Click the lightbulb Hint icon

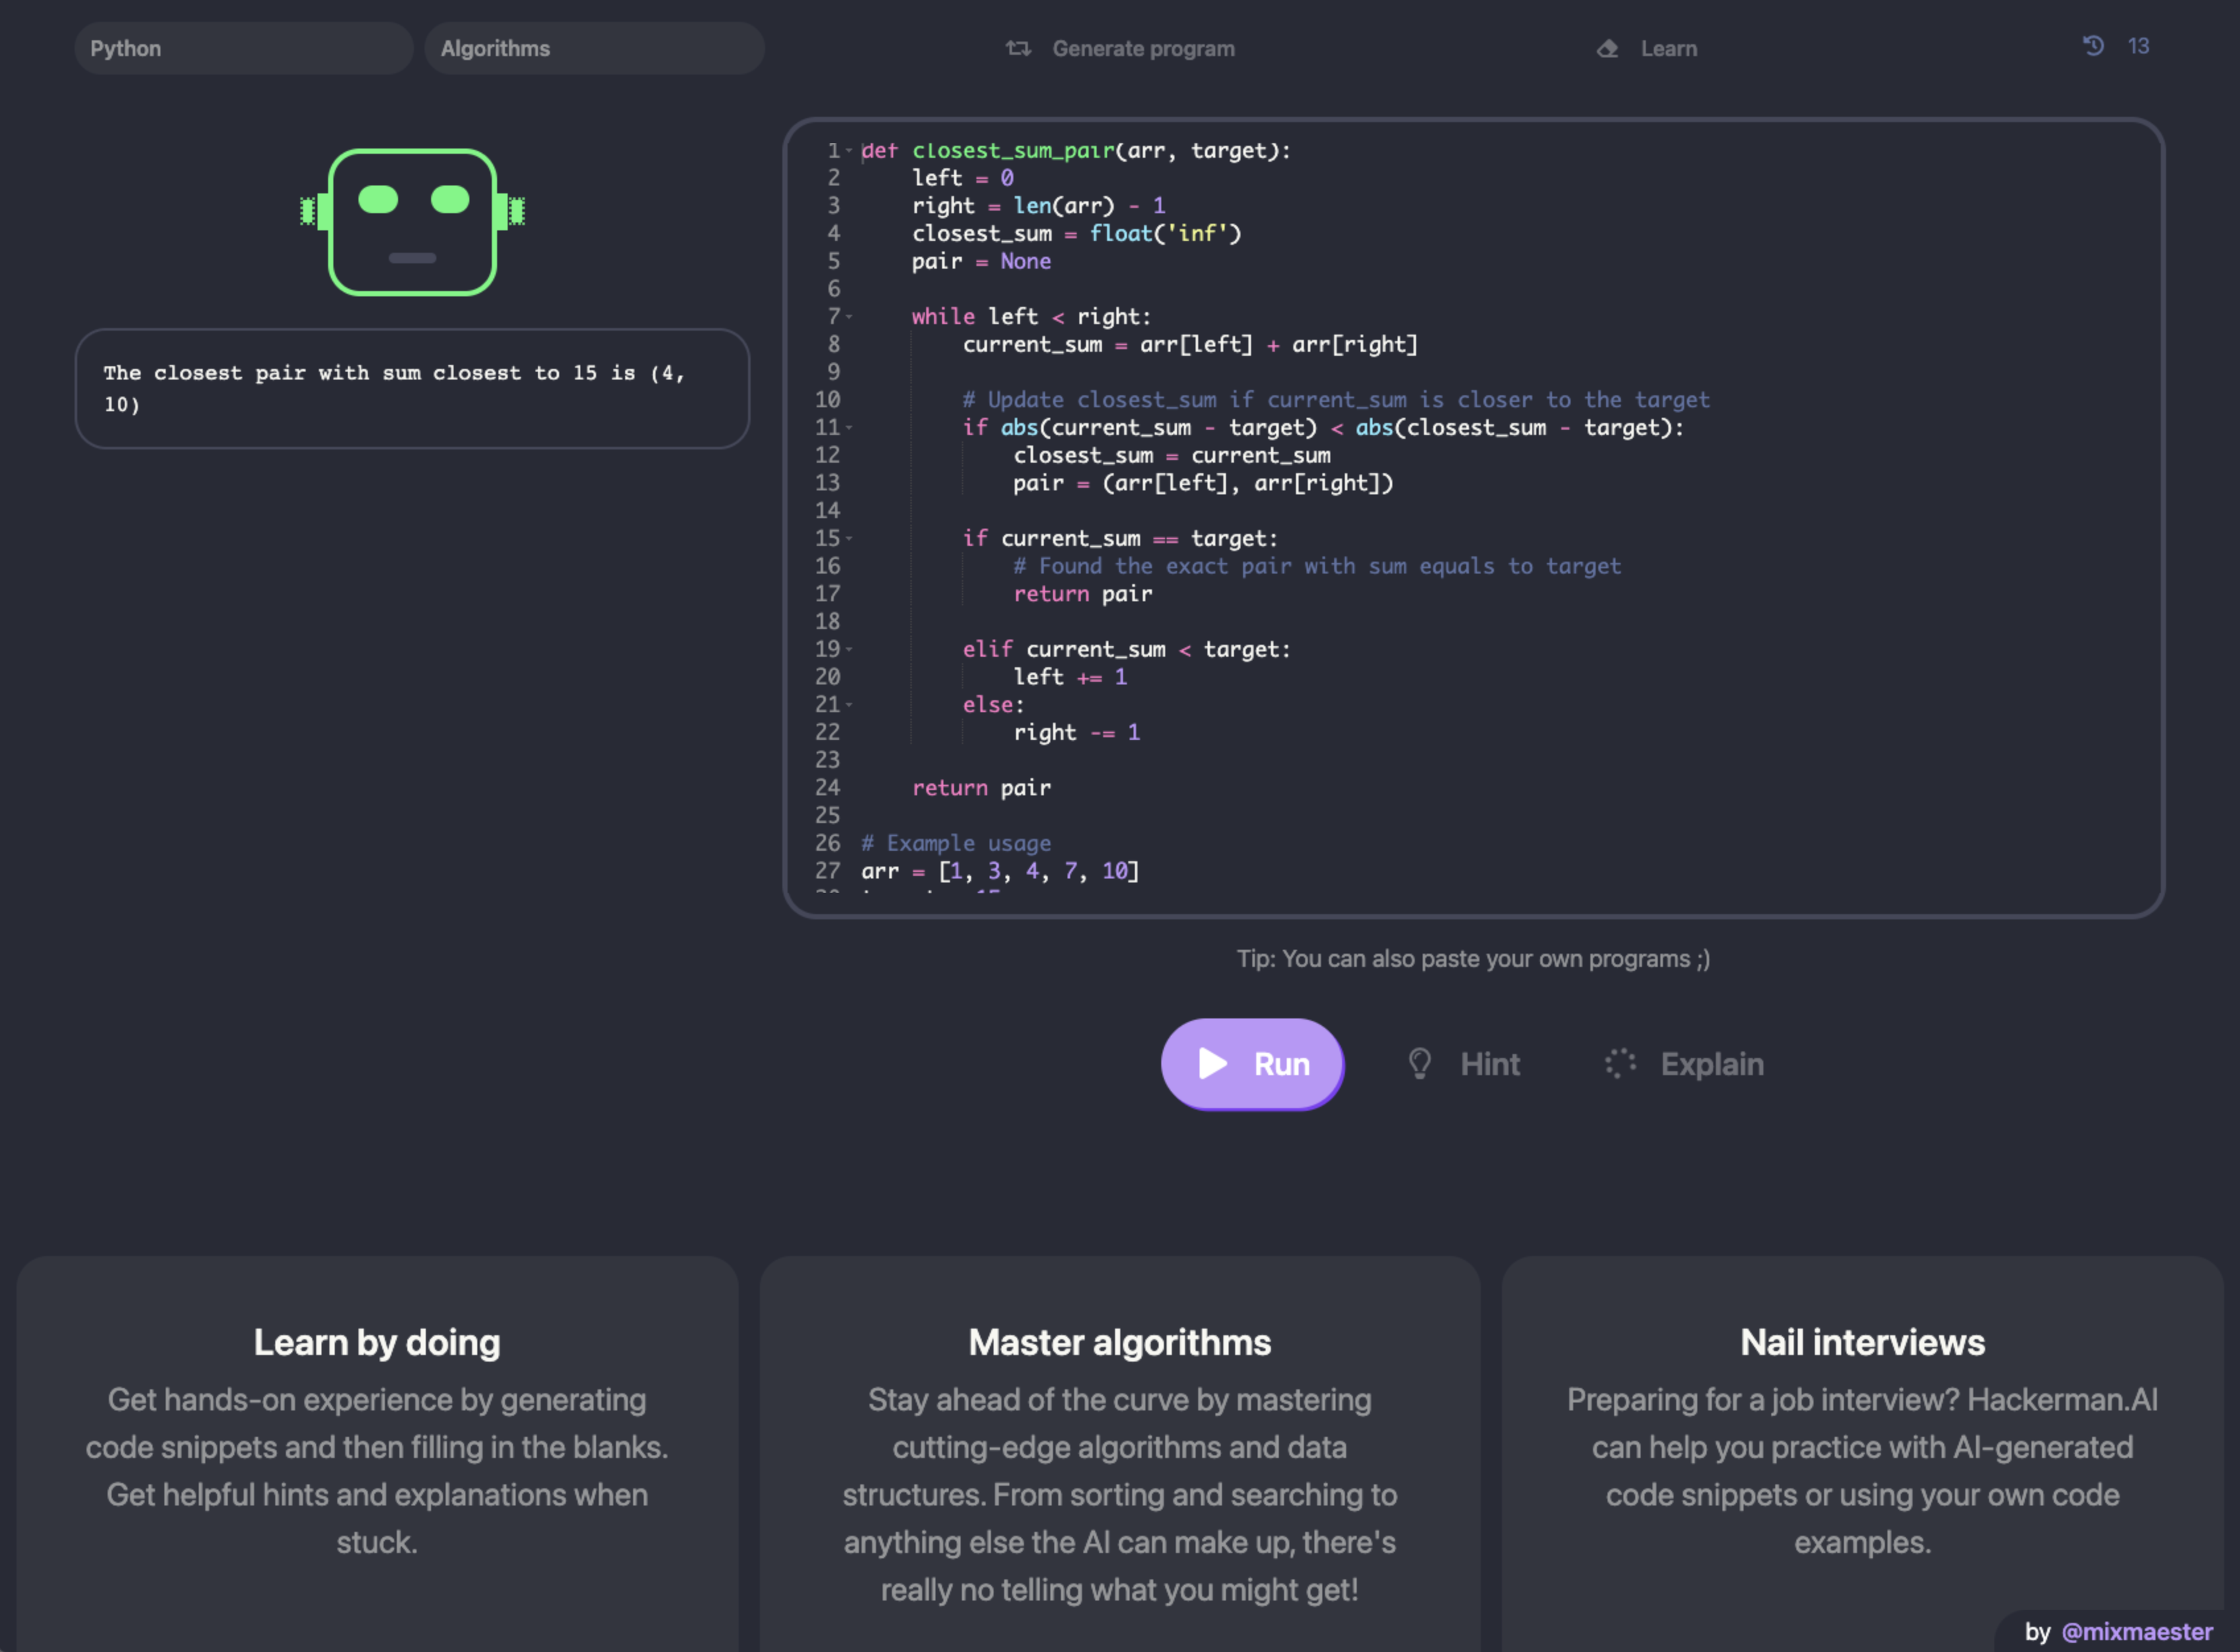pyautogui.click(x=1419, y=1063)
